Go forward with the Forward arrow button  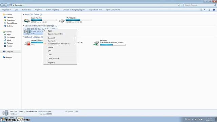coord(6,5)
